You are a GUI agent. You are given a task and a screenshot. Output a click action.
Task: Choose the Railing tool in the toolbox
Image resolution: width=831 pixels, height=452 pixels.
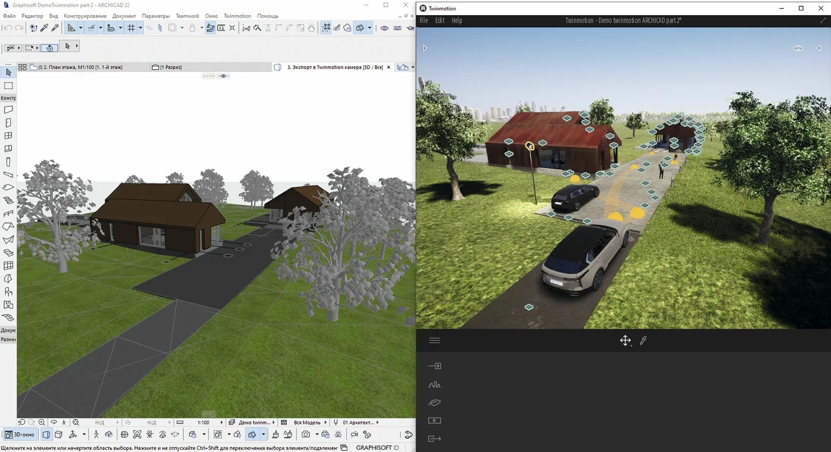8,214
